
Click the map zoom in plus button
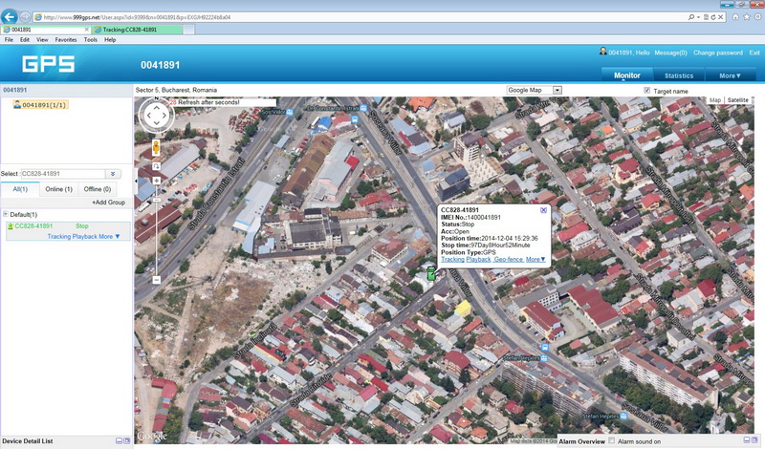coord(156,180)
